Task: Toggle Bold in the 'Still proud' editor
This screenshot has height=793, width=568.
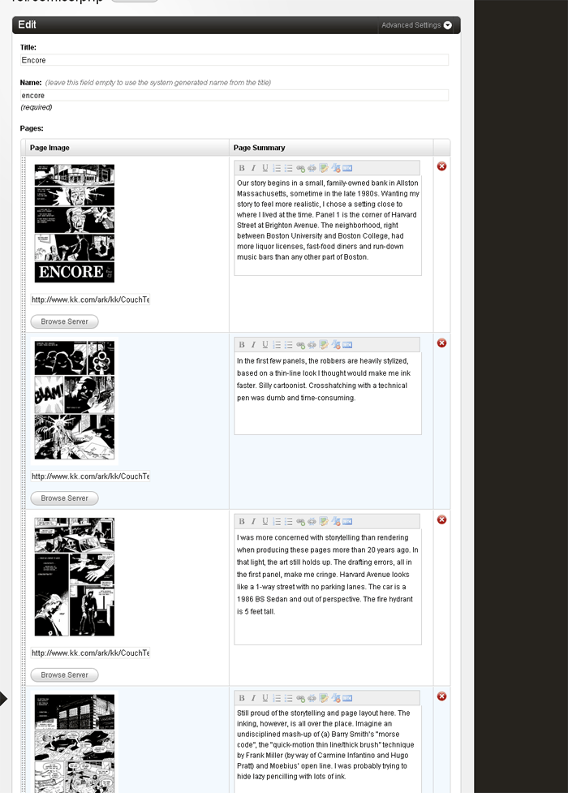Action: point(242,698)
